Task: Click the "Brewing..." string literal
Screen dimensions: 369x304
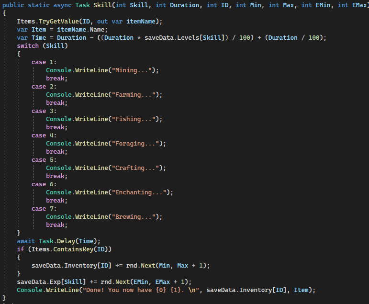Action: point(134,217)
